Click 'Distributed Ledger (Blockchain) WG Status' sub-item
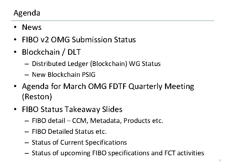 point(96,64)
